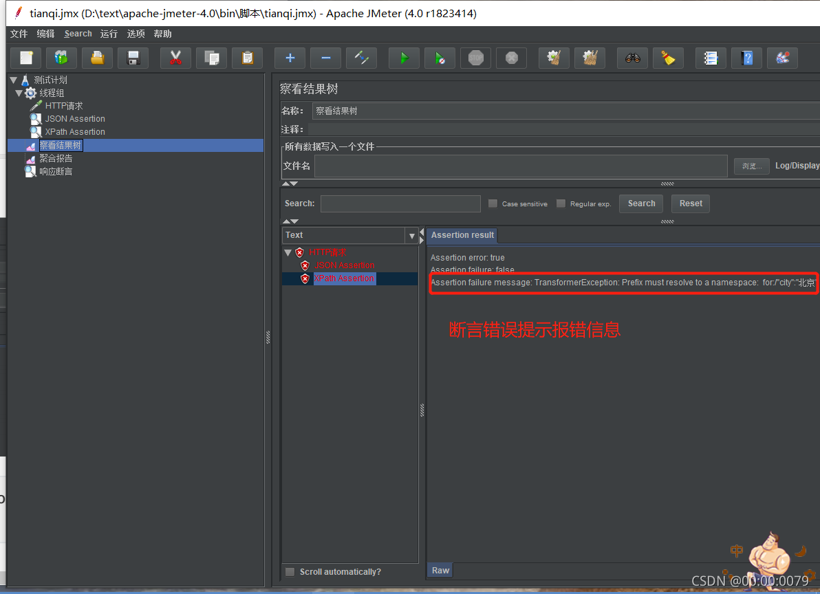The height and width of the screenshot is (594, 820).
Task: Click the Open file folder icon
Action: 97,58
